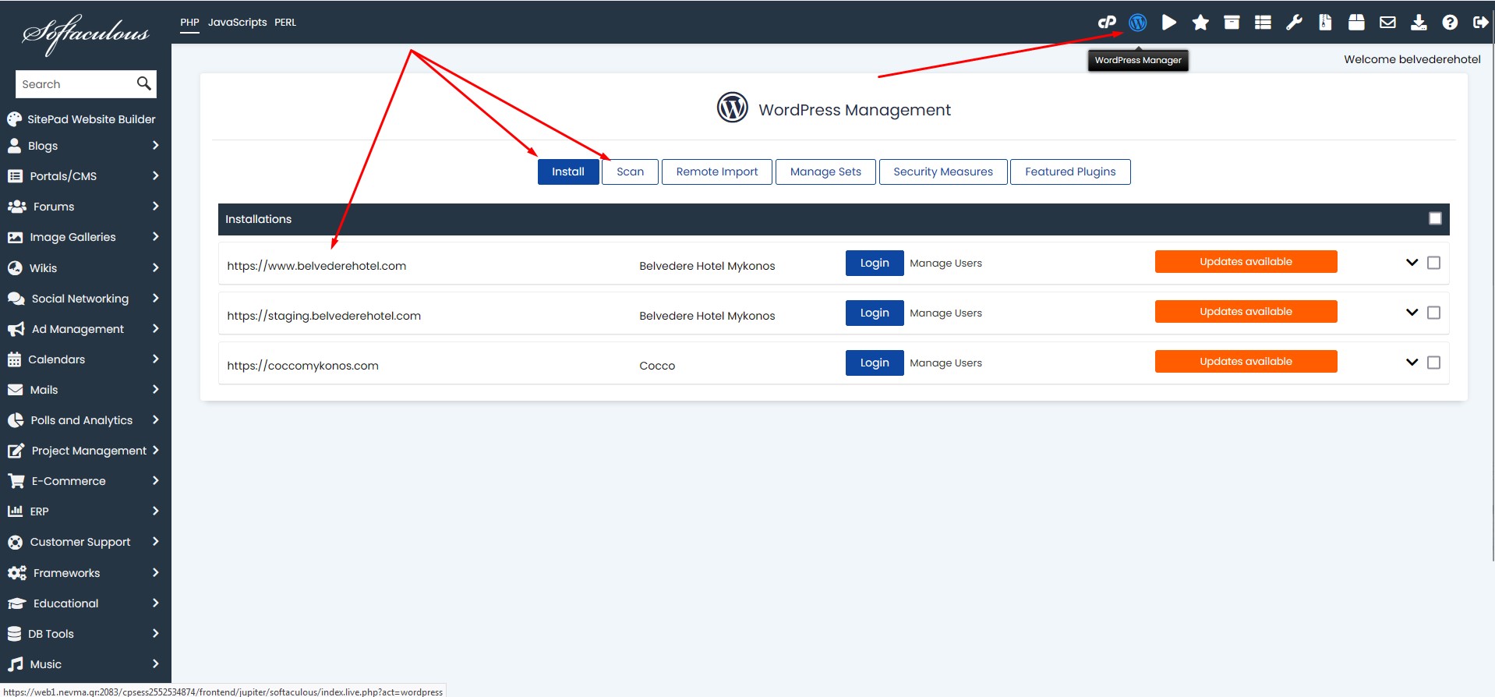The width and height of the screenshot is (1495, 697).
Task: Click Login for coccomykonos.com
Action: 874,363
